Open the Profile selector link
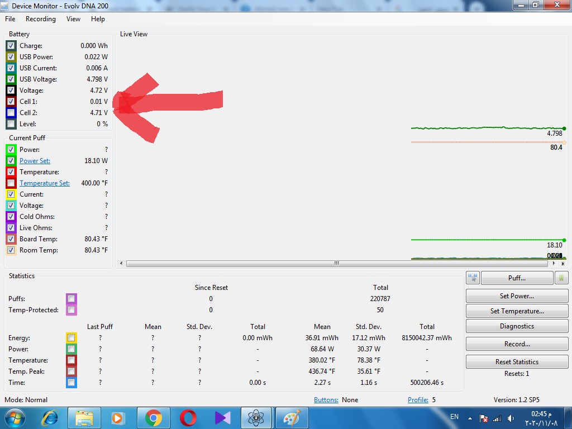 pyautogui.click(x=418, y=400)
